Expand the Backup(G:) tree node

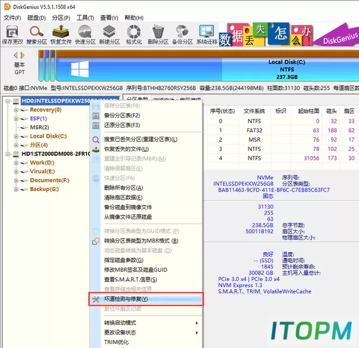(16, 189)
